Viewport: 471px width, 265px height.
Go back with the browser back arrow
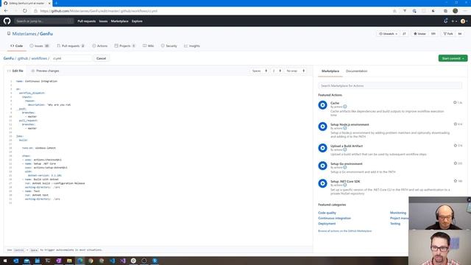point(6,11)
